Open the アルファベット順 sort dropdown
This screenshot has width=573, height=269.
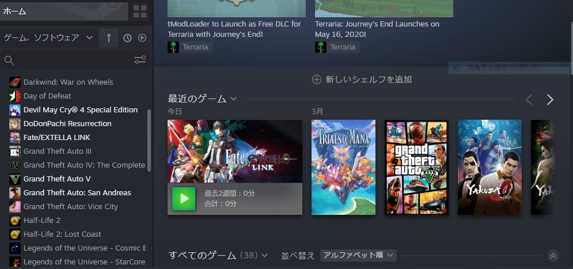click(358, 255)
